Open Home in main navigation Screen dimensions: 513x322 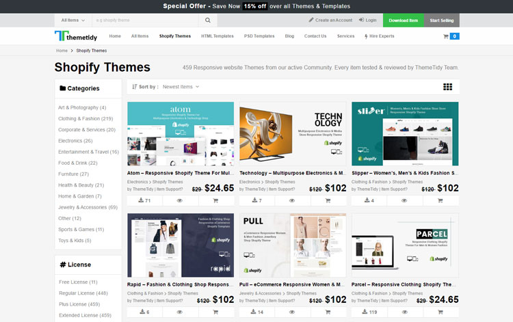tap(115, 36)
